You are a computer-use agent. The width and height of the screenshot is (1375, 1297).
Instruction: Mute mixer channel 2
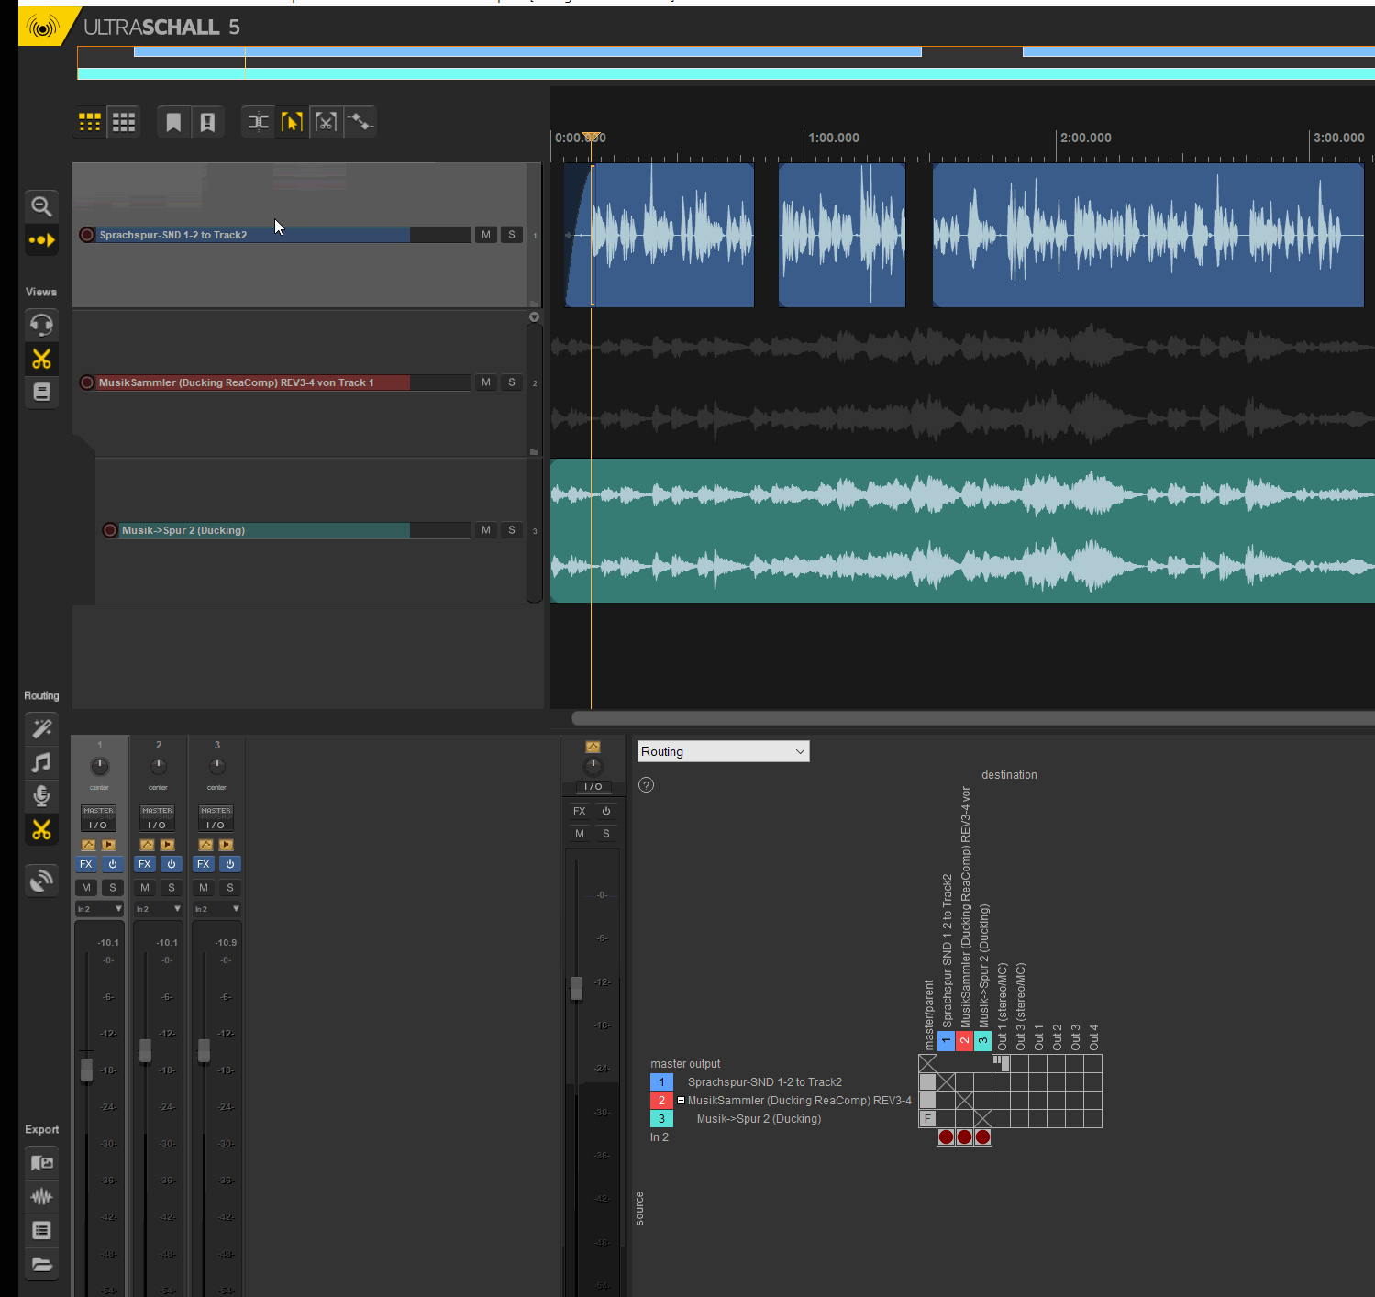click(145, 888)
